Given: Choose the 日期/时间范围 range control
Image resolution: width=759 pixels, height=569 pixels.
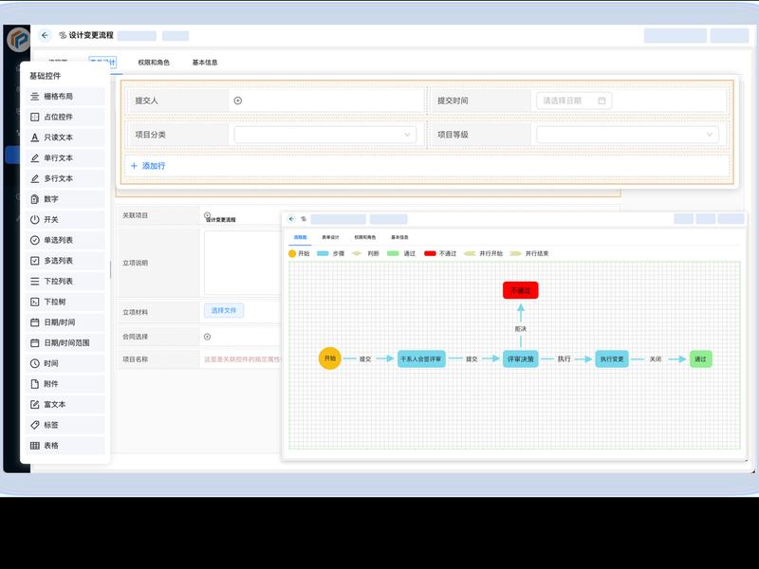Looking at the screenshot, I should tap(65, 343).
